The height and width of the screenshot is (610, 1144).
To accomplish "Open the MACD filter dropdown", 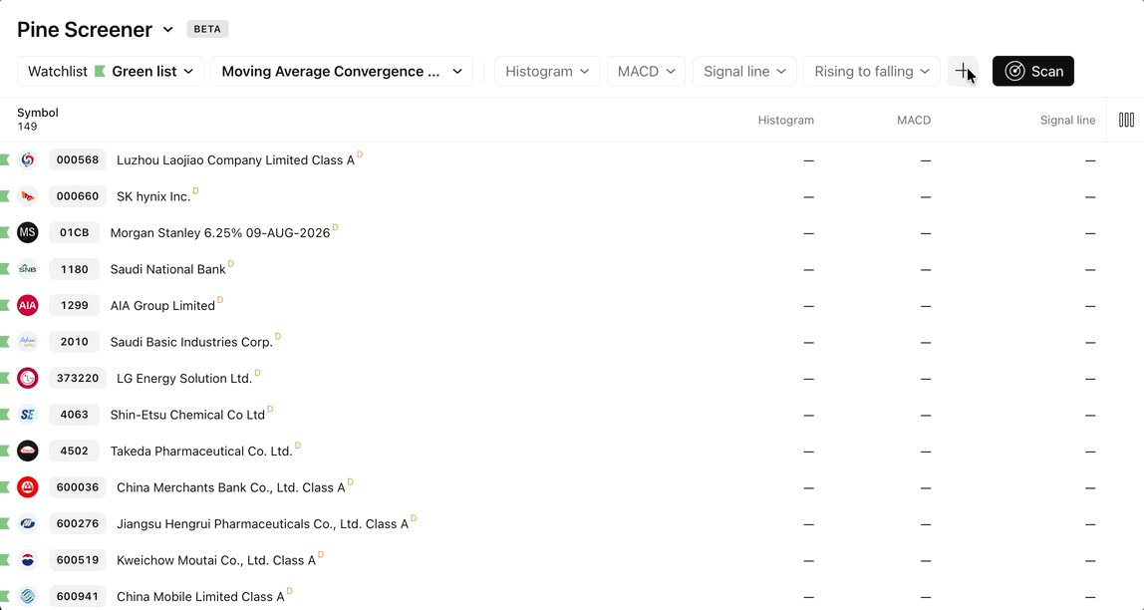I will pos(647,71).
